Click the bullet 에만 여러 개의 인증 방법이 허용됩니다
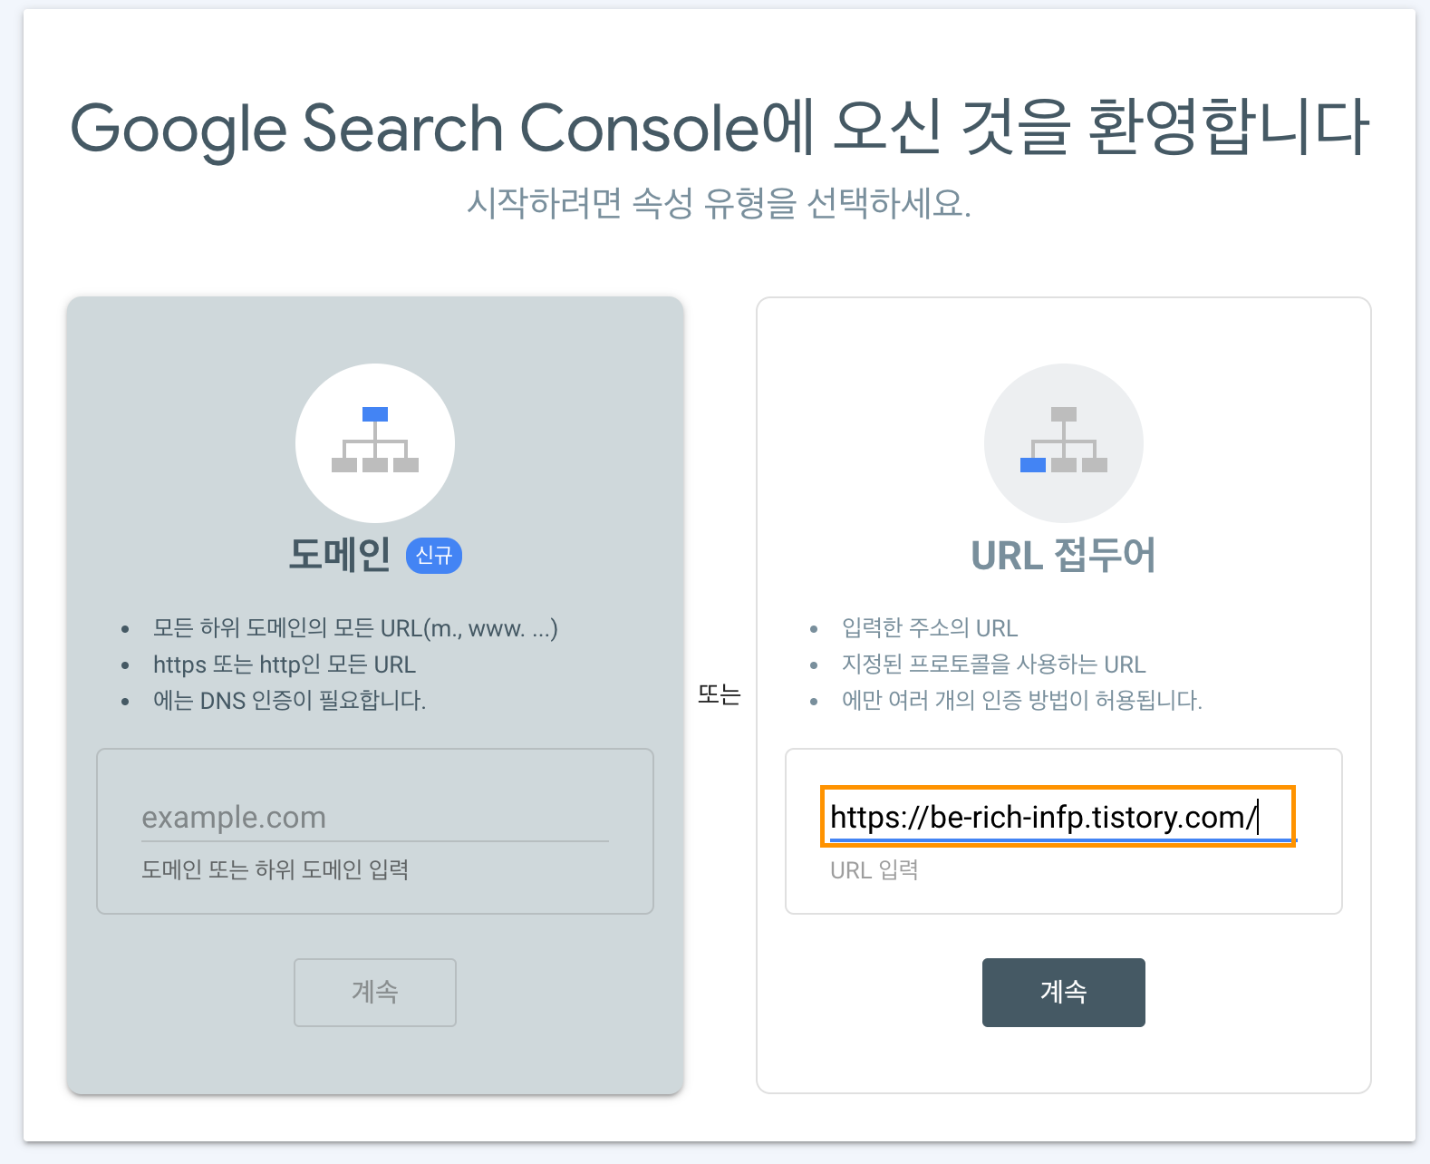 tap(1022, 700)
